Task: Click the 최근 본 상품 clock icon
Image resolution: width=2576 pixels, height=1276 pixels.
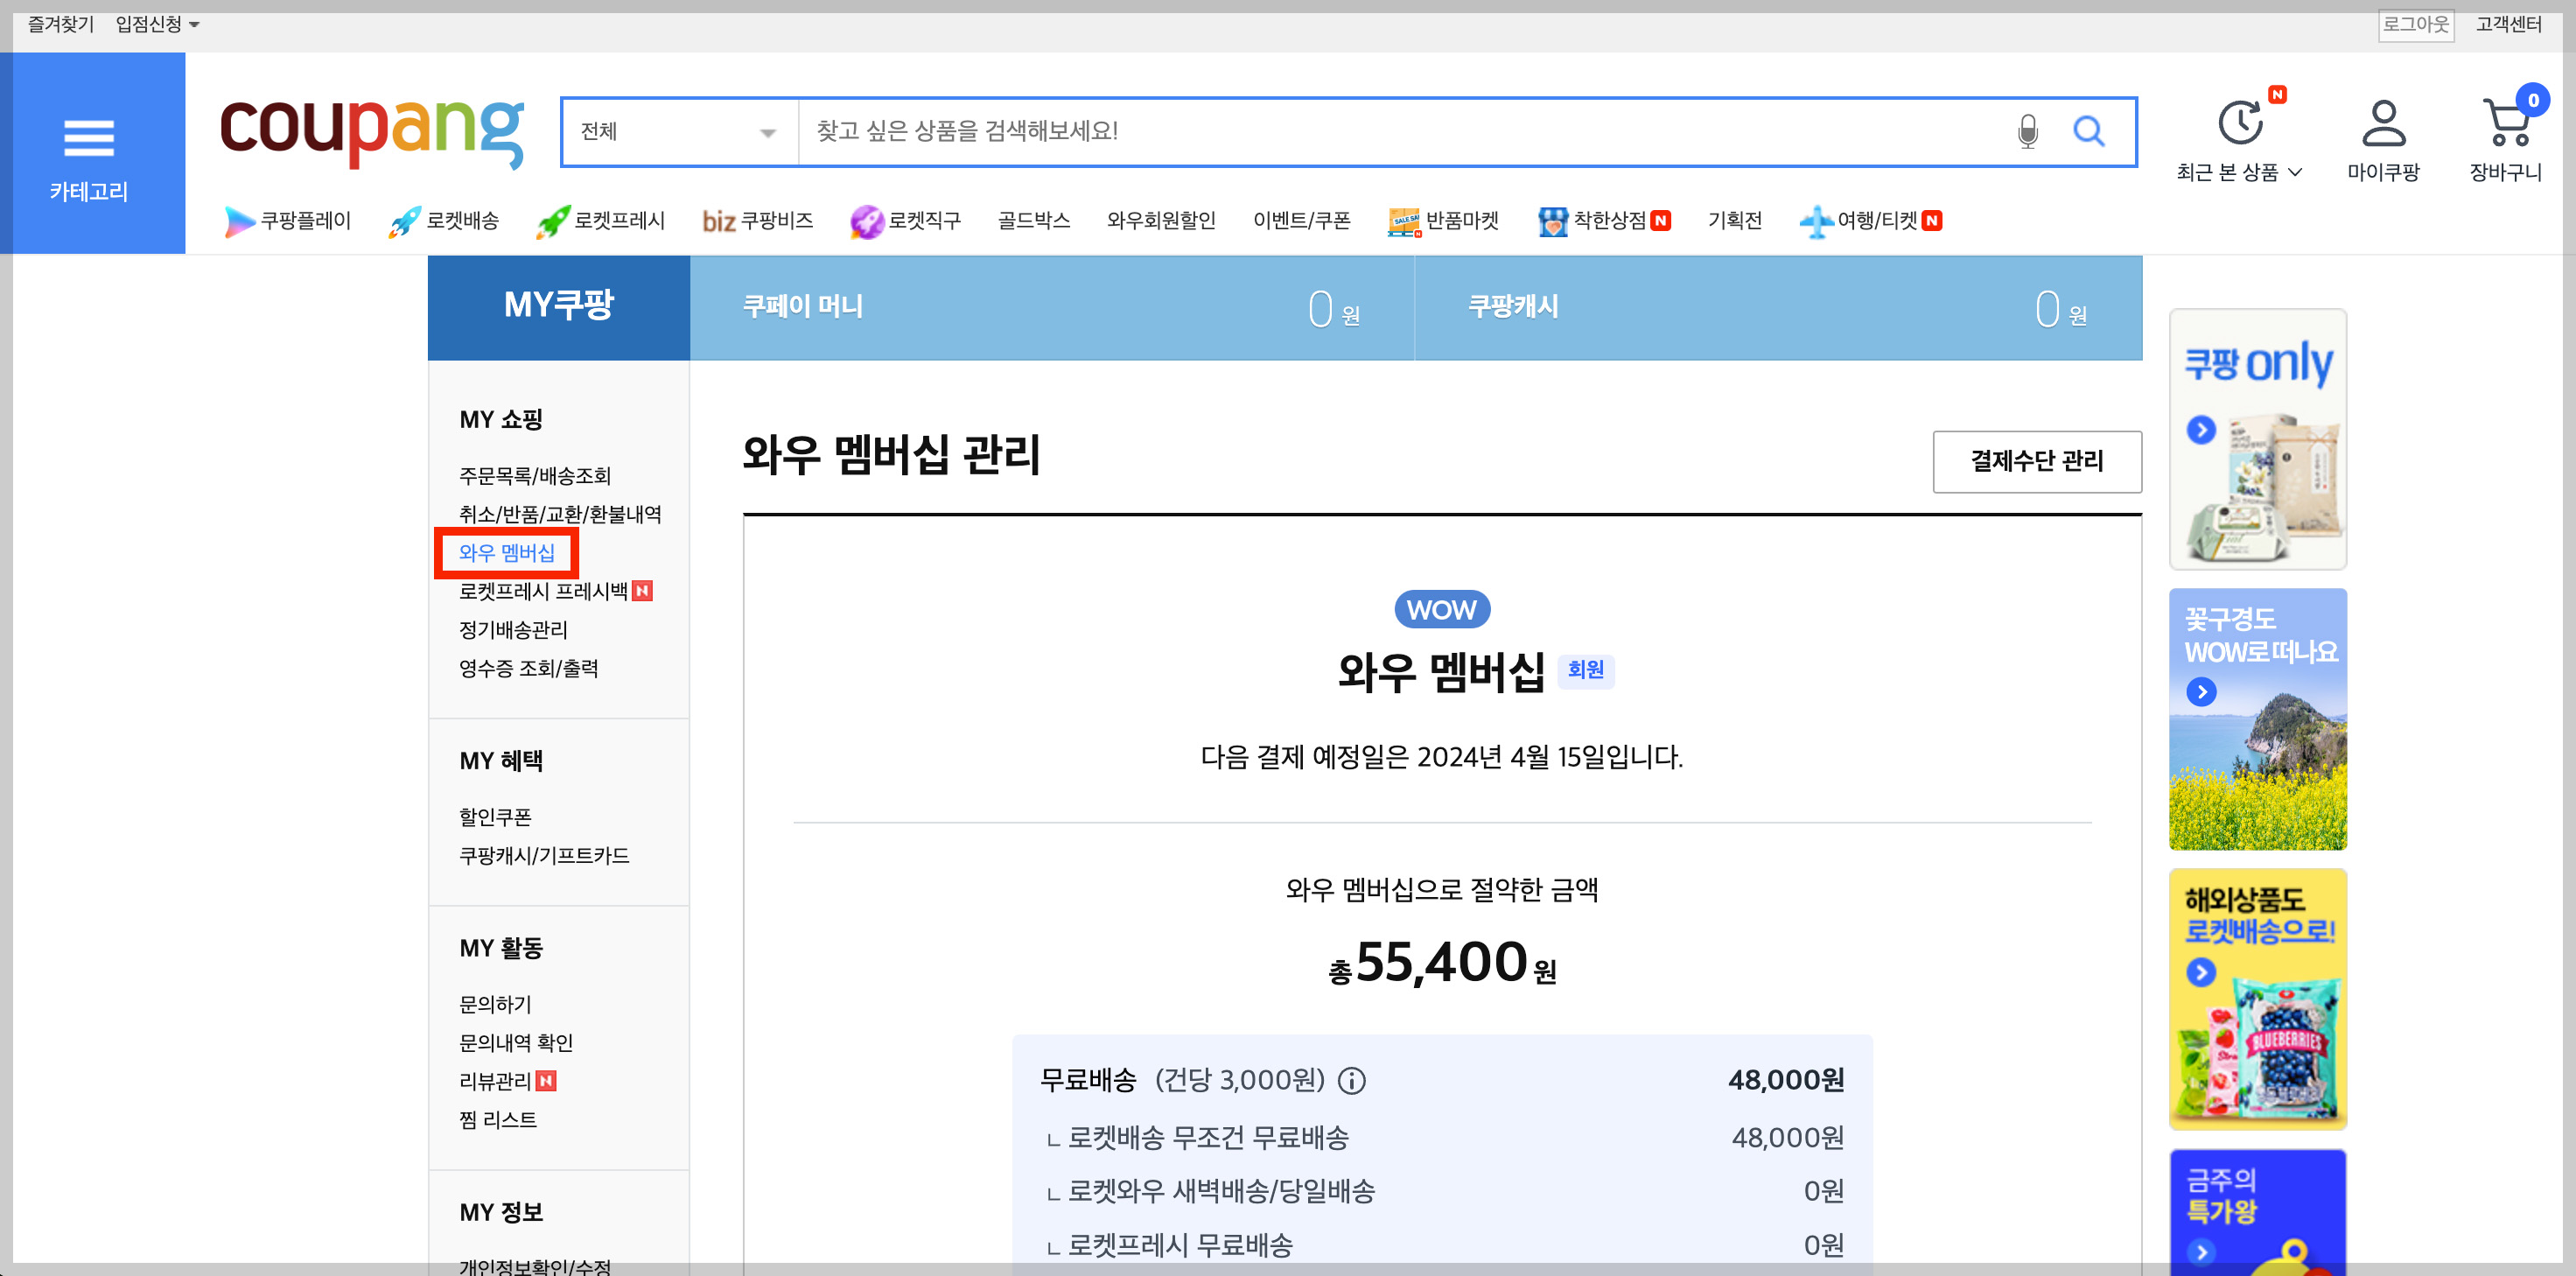Action: [x=2240, y=123]
